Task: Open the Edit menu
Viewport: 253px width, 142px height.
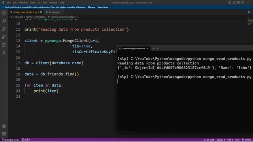Action: point(15,3)
